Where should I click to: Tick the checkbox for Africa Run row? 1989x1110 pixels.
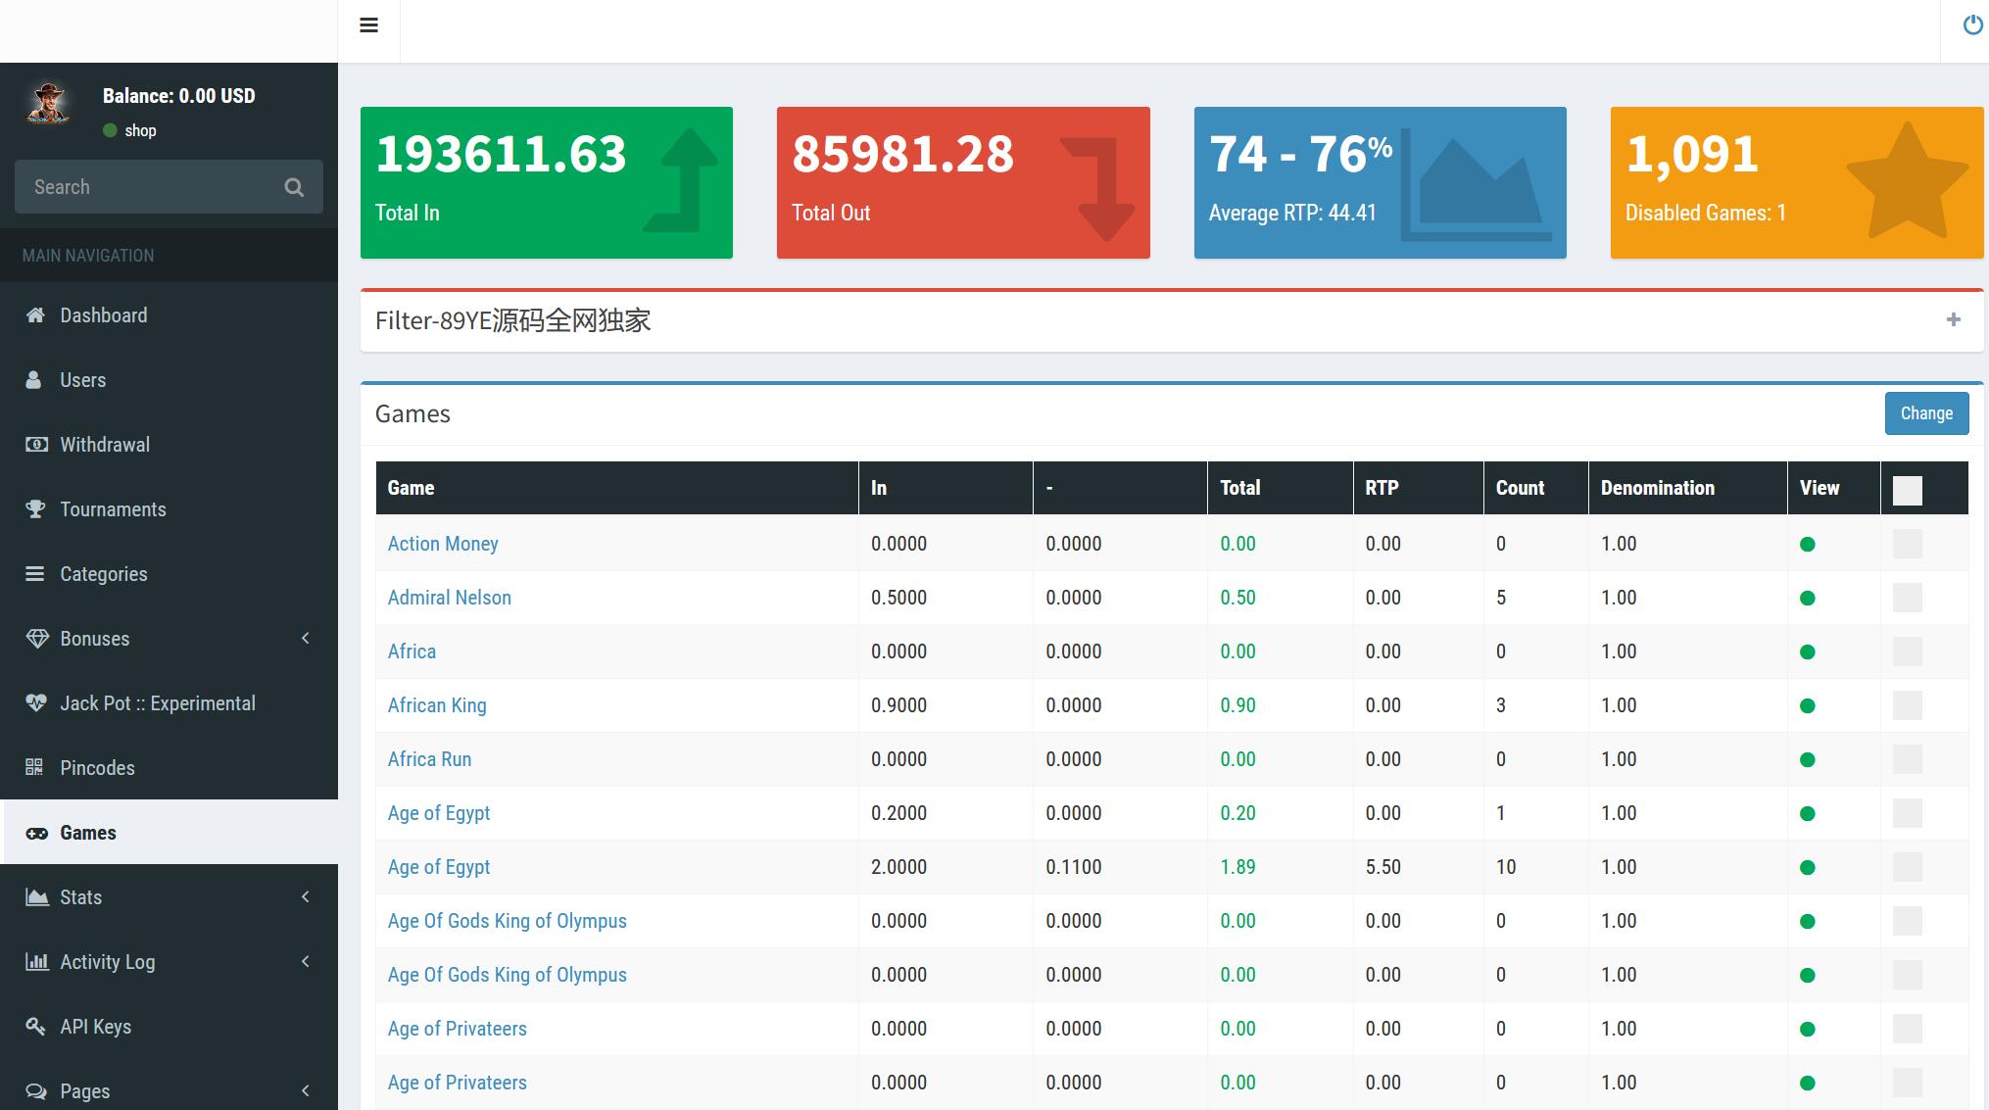point(1907,759)
